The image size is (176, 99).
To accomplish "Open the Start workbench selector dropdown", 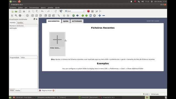I will (x=75, y=11).
